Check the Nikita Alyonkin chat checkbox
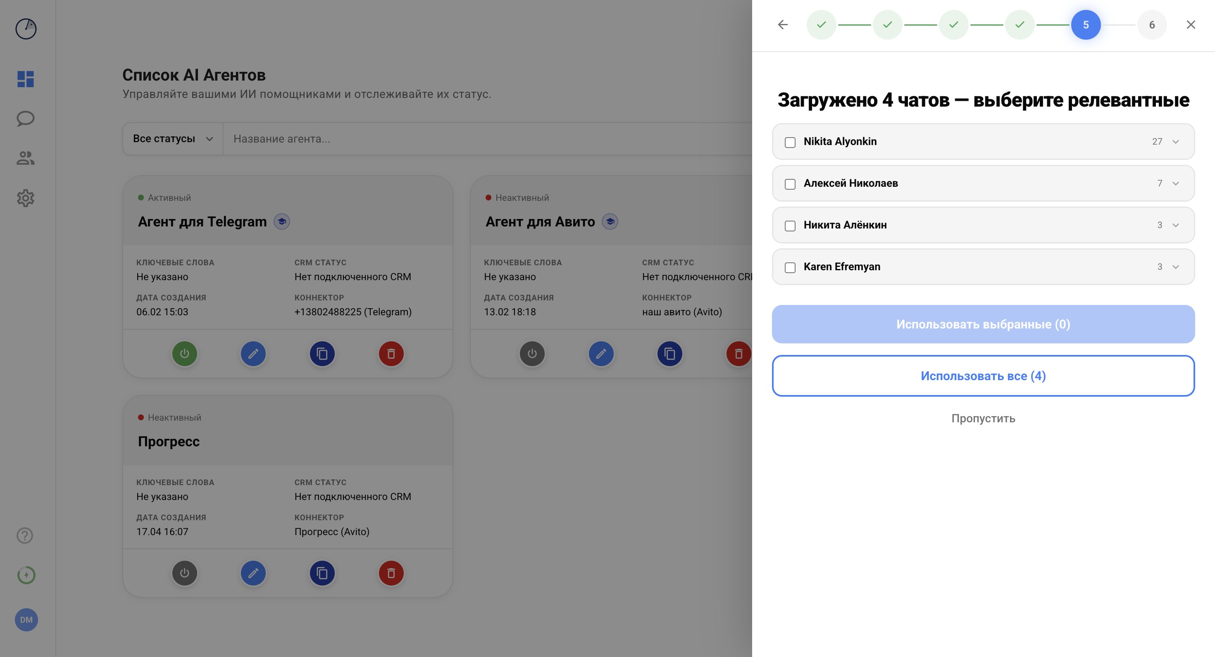This screenshot has height=657, width=1215. 790,142
